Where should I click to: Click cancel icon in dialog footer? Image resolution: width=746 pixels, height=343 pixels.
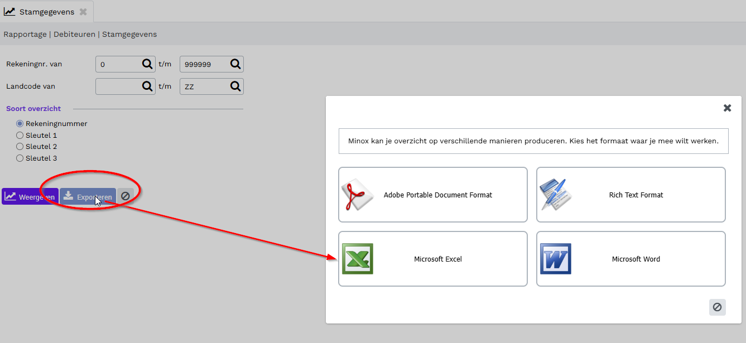718,307
